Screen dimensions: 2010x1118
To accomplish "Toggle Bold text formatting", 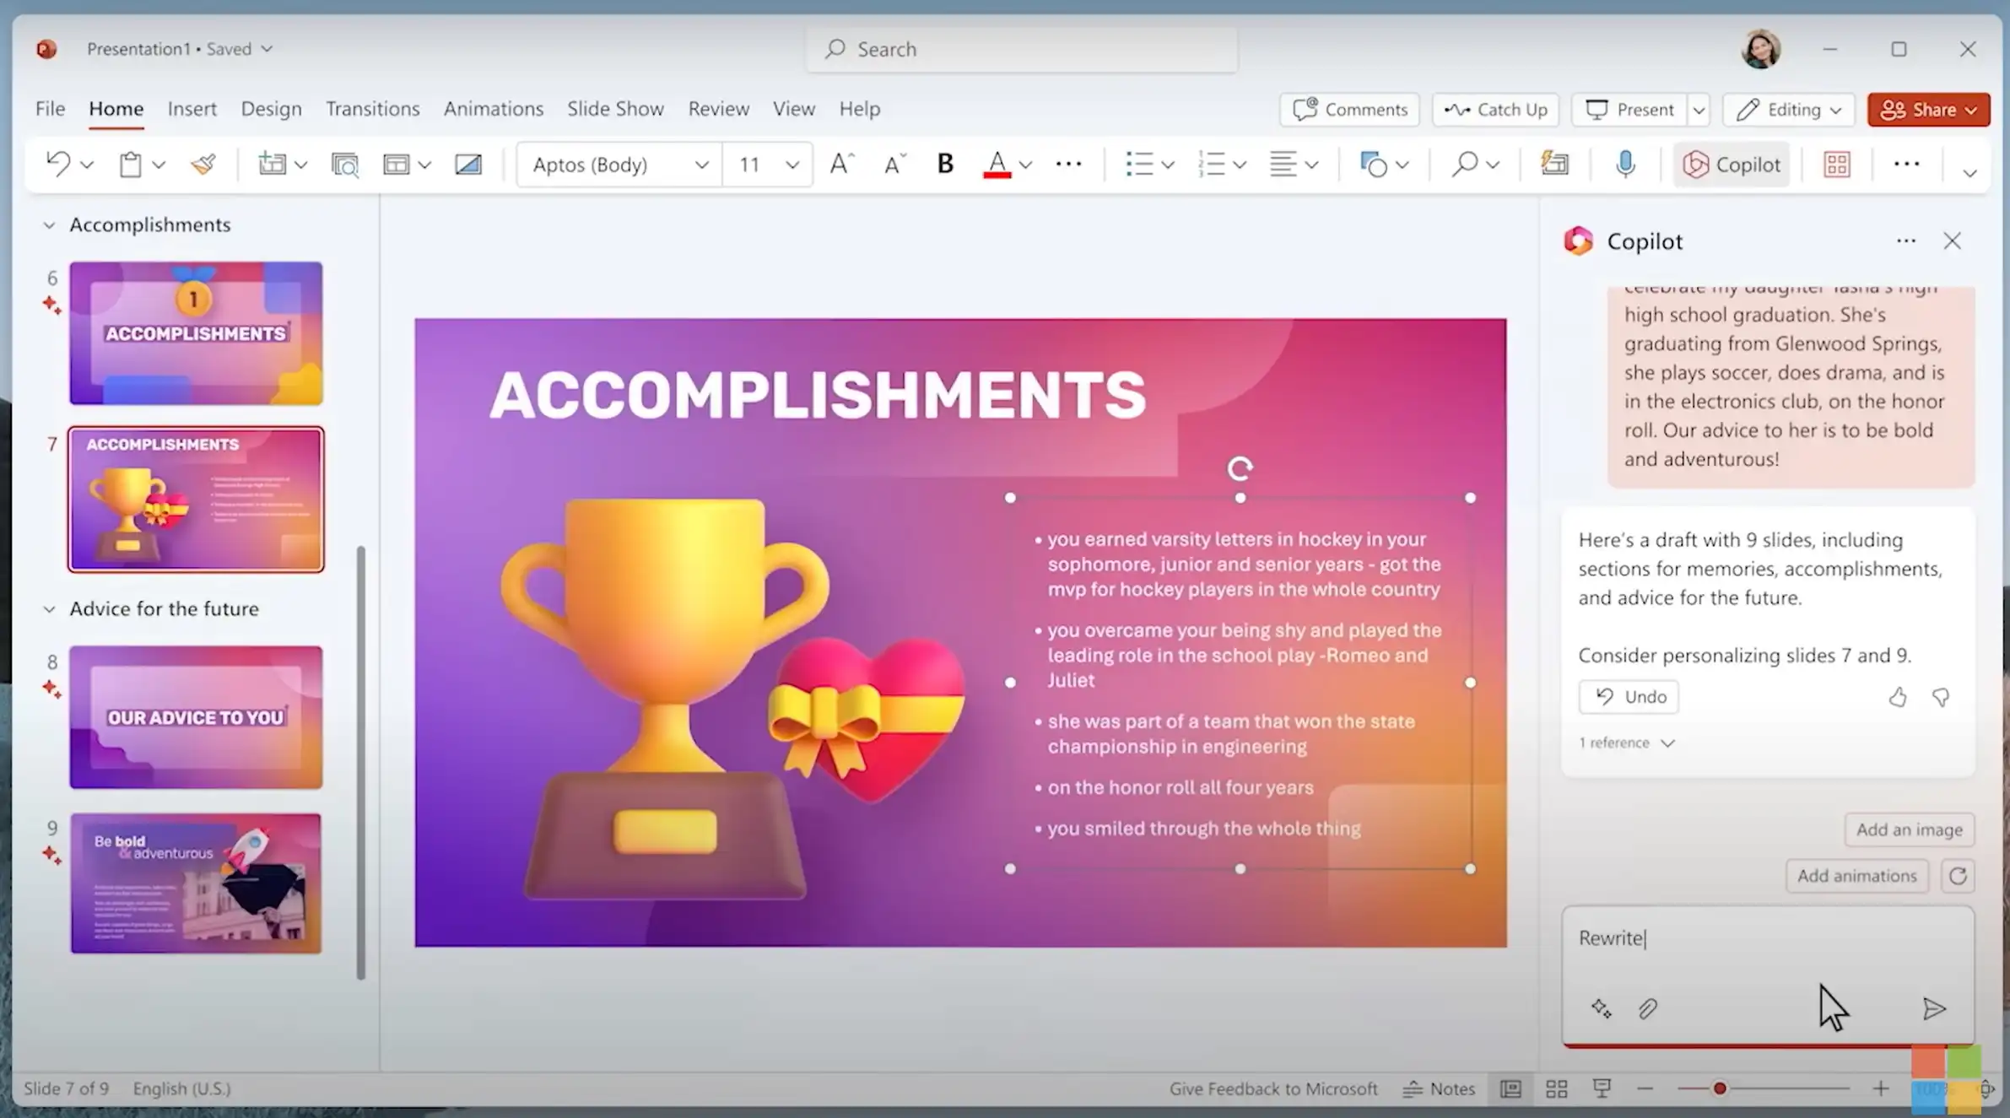I will coord(945,164).
